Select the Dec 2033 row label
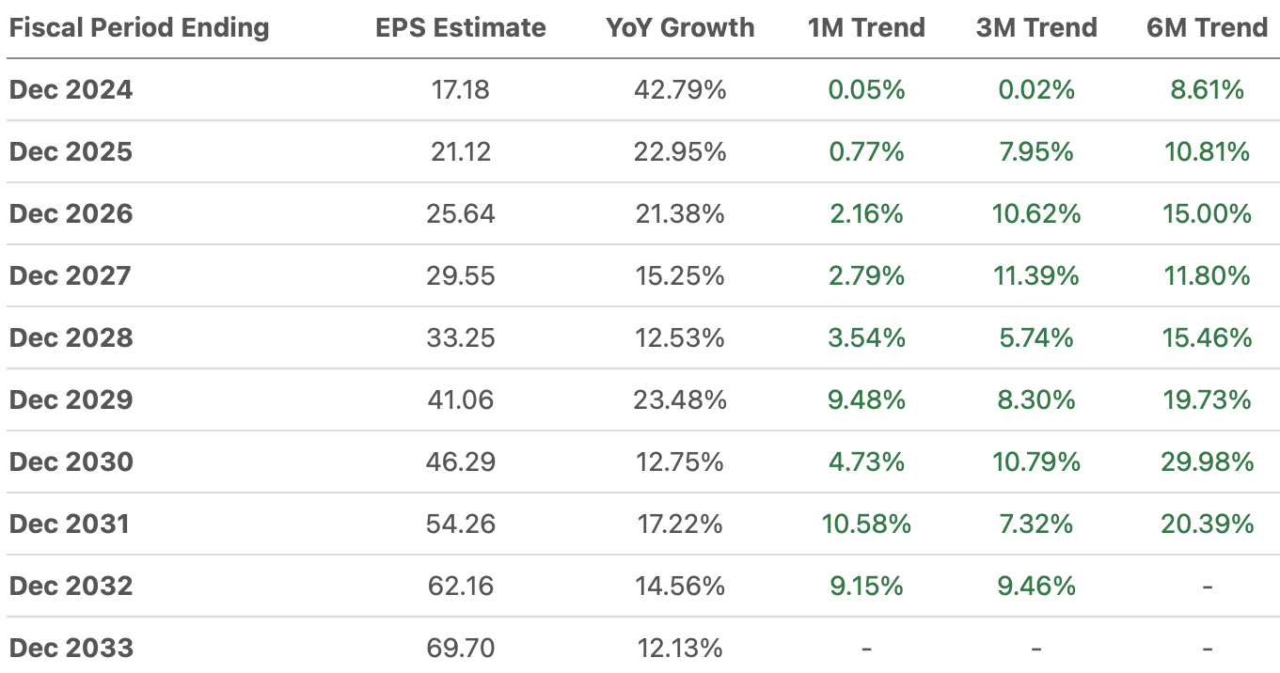This screenshot has height=673, width=1280. pyautogui.click(x=71, y=649)
